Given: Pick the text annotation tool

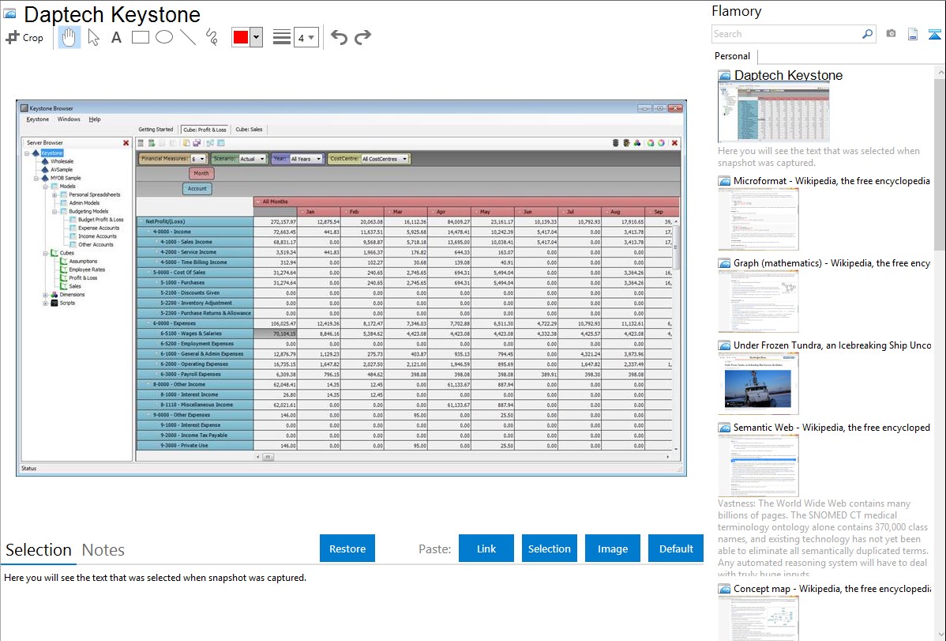Looking at the screenshot, I should tap(116, 37).
